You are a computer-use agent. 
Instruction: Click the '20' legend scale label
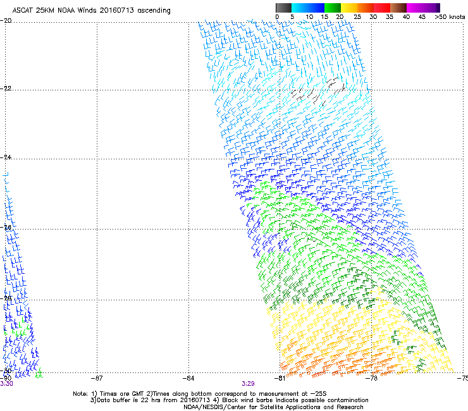point(340,17)
